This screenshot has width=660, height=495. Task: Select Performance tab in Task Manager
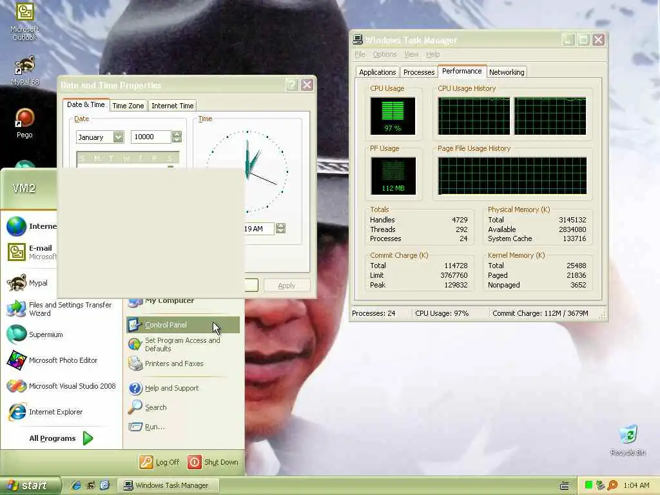point(461,71)
